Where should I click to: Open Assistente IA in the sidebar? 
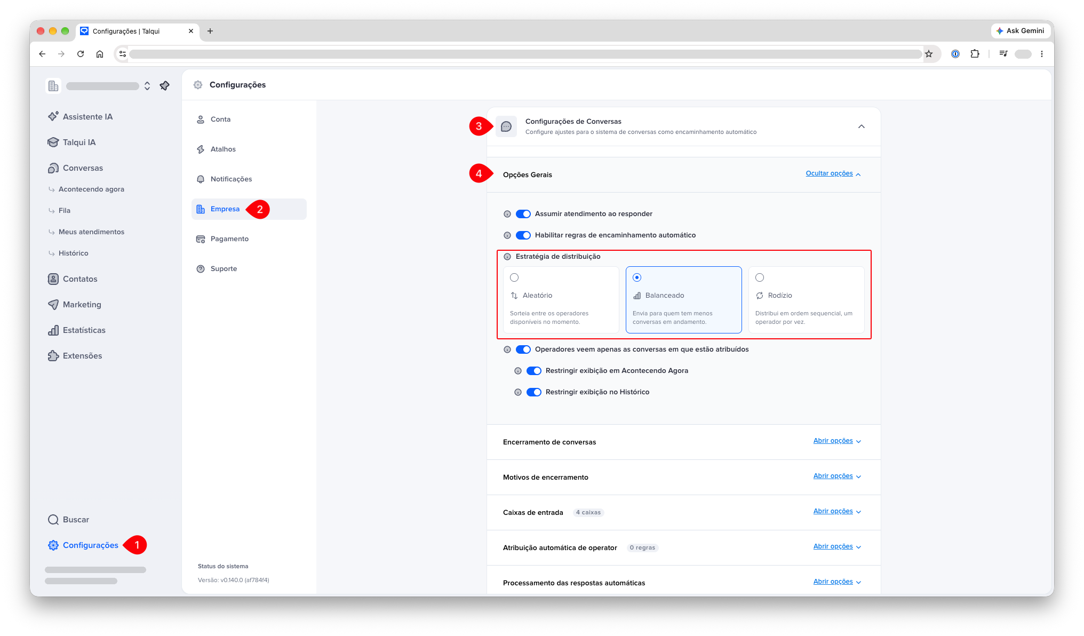tap(80, 117)
